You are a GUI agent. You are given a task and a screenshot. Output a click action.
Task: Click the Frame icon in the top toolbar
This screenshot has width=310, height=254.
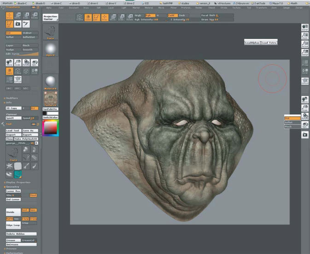[80, 18]
